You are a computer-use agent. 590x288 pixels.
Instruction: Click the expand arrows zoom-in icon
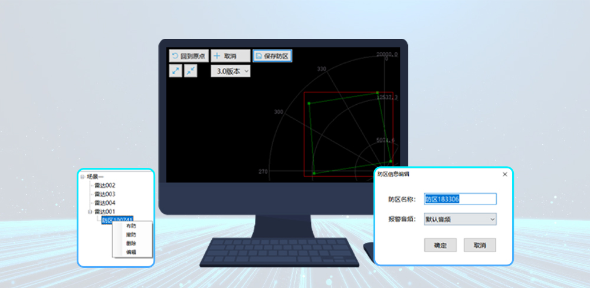[x=176, y=71]
